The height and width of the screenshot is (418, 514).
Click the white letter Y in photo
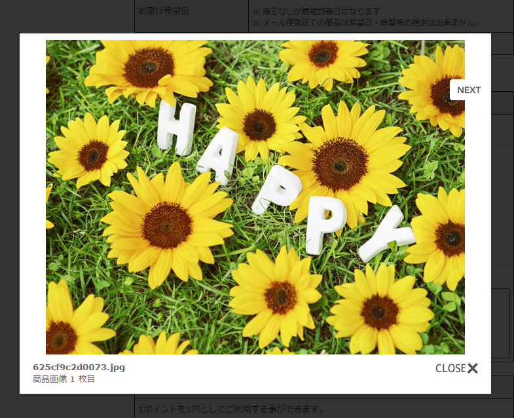(388, 233)
